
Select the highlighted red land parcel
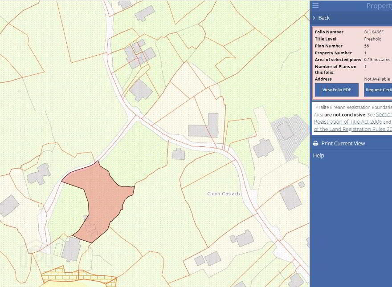[x=102, y=197]
